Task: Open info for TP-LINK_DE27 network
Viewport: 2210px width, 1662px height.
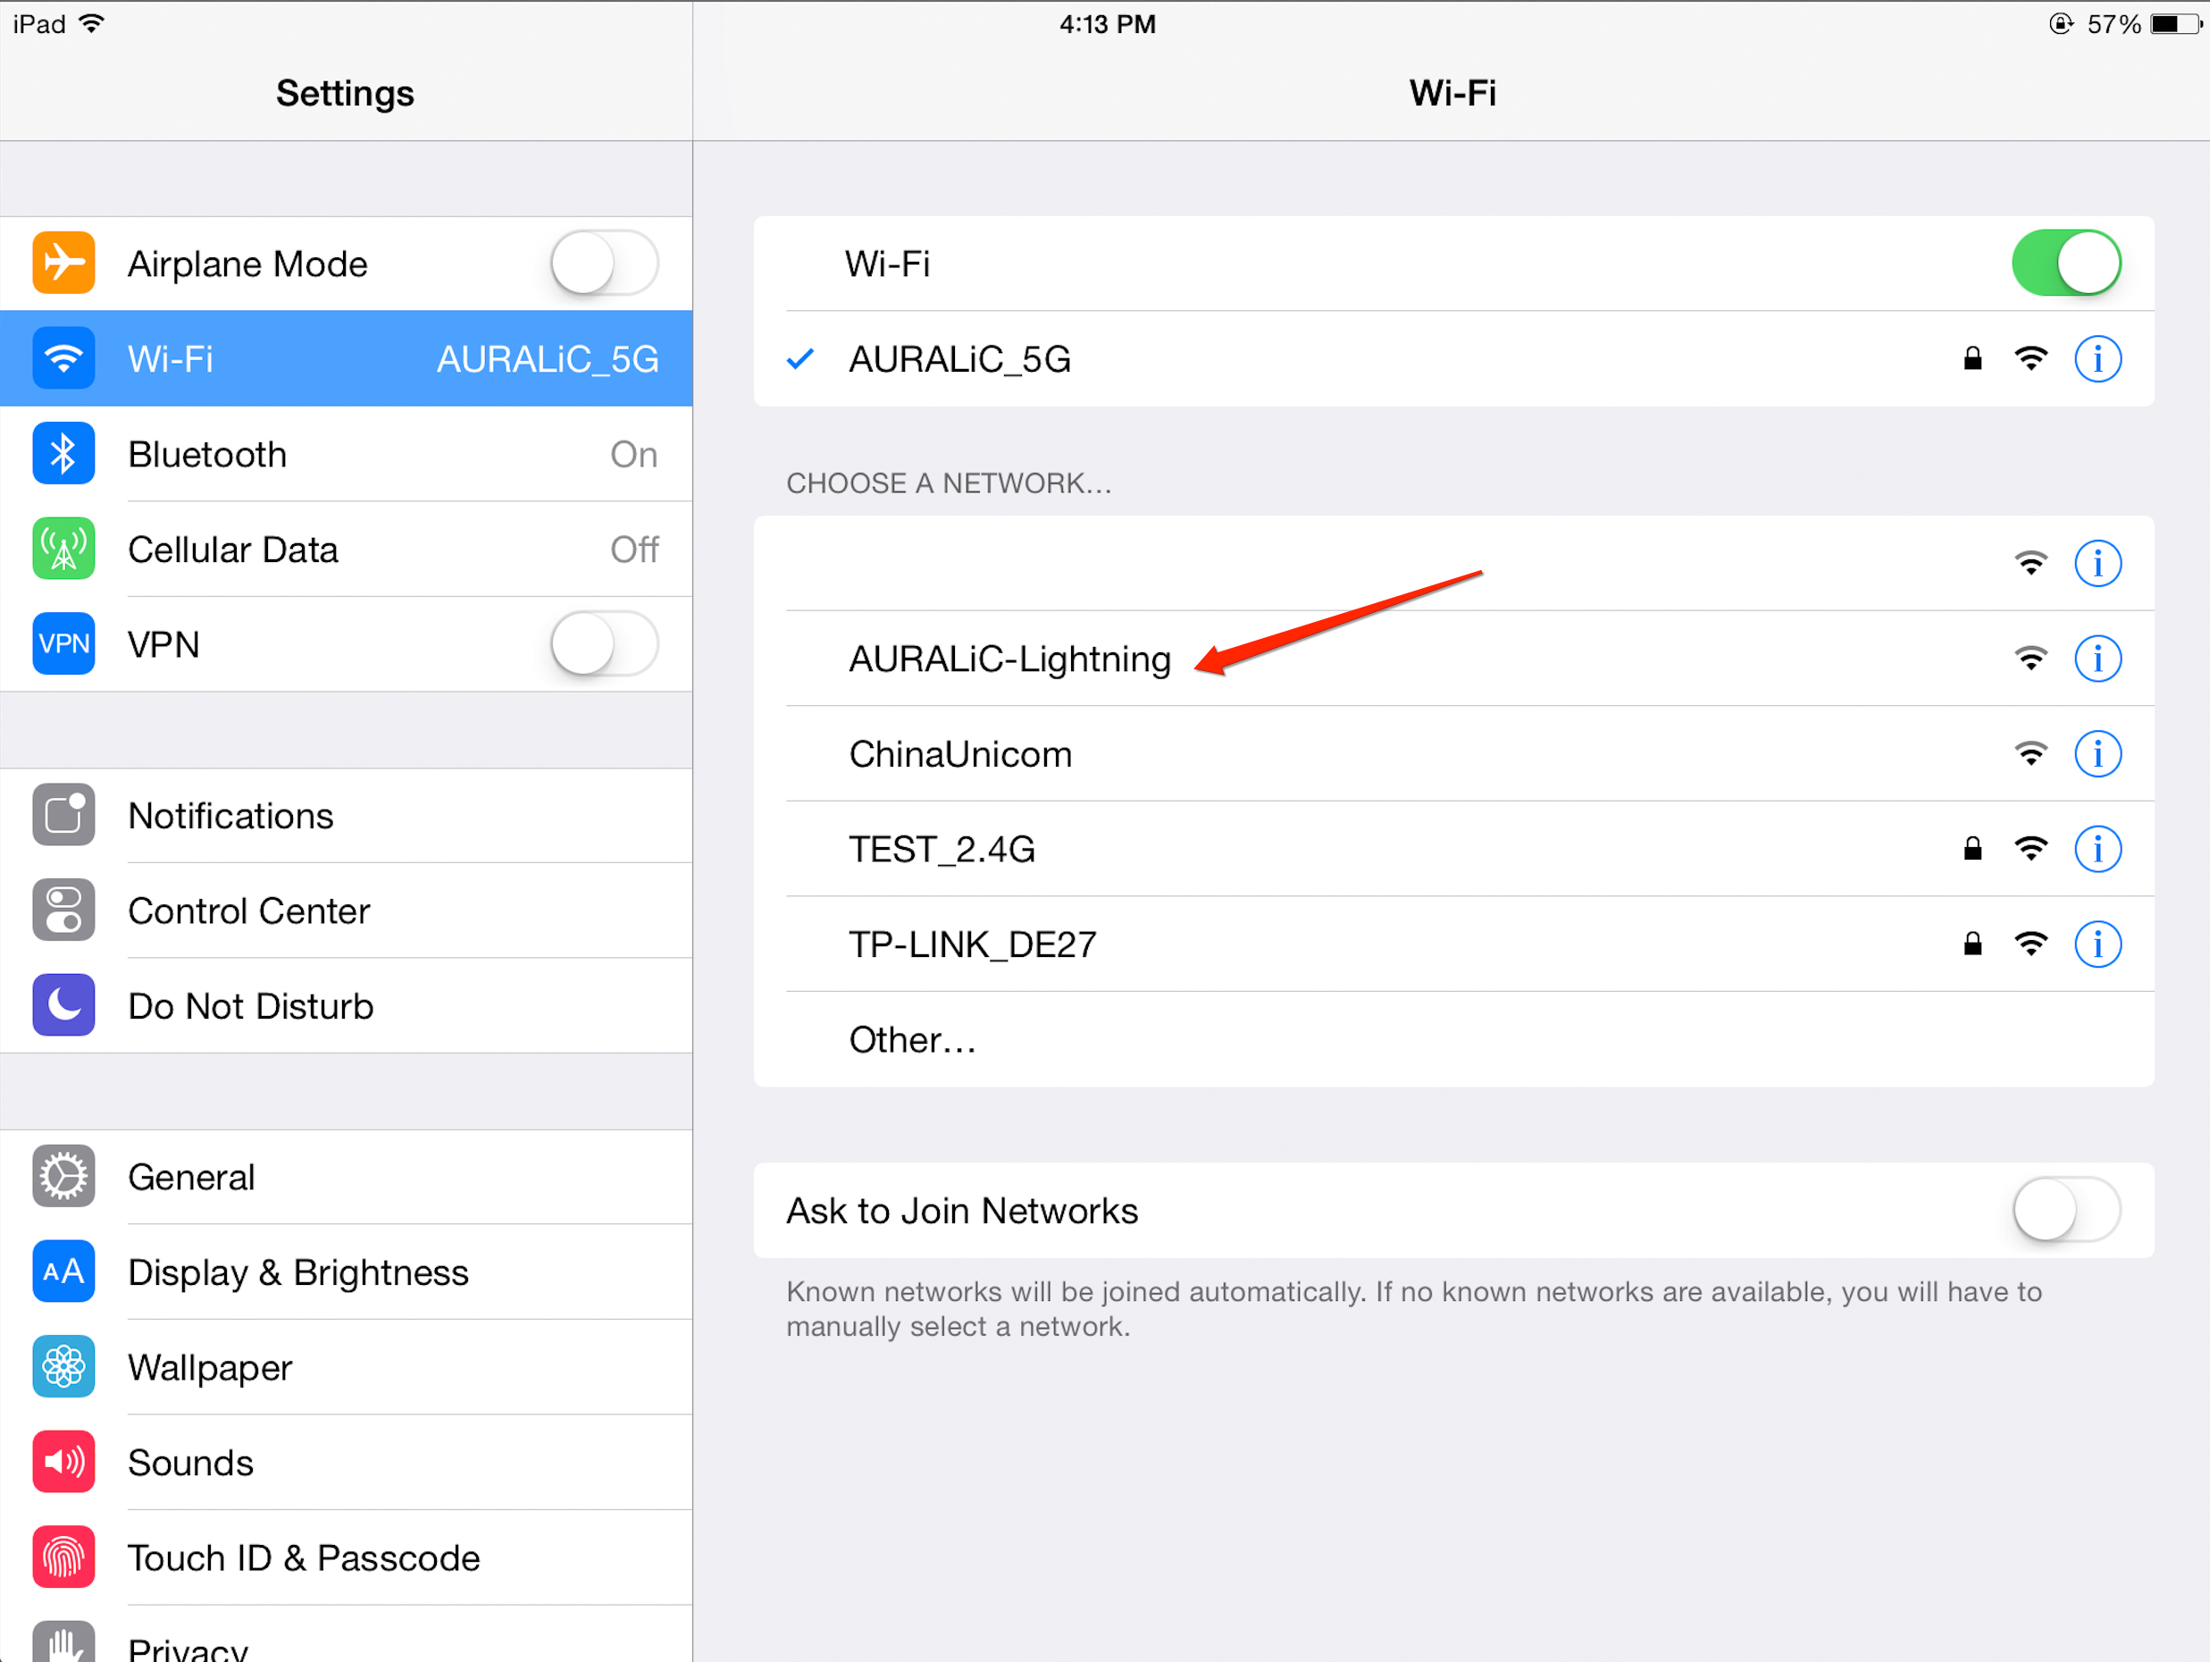Action: 2097,944
